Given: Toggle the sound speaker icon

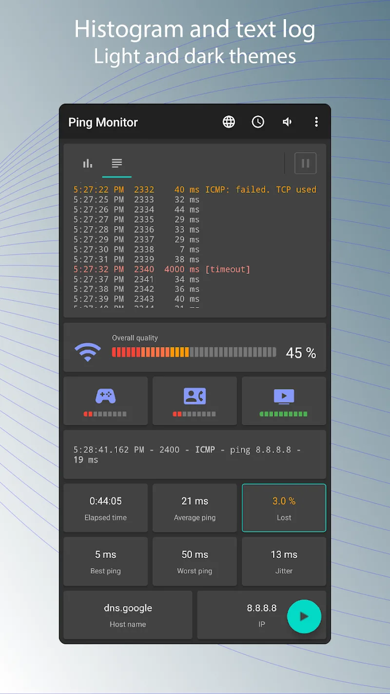Looking at the screenshot, I should [287, 122].
